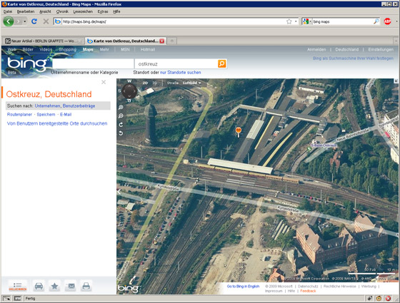Image resolution: width=400 pixels, height=303 pixels.
Task: Click the Firefox back arrow button
Action: [9, 21]
